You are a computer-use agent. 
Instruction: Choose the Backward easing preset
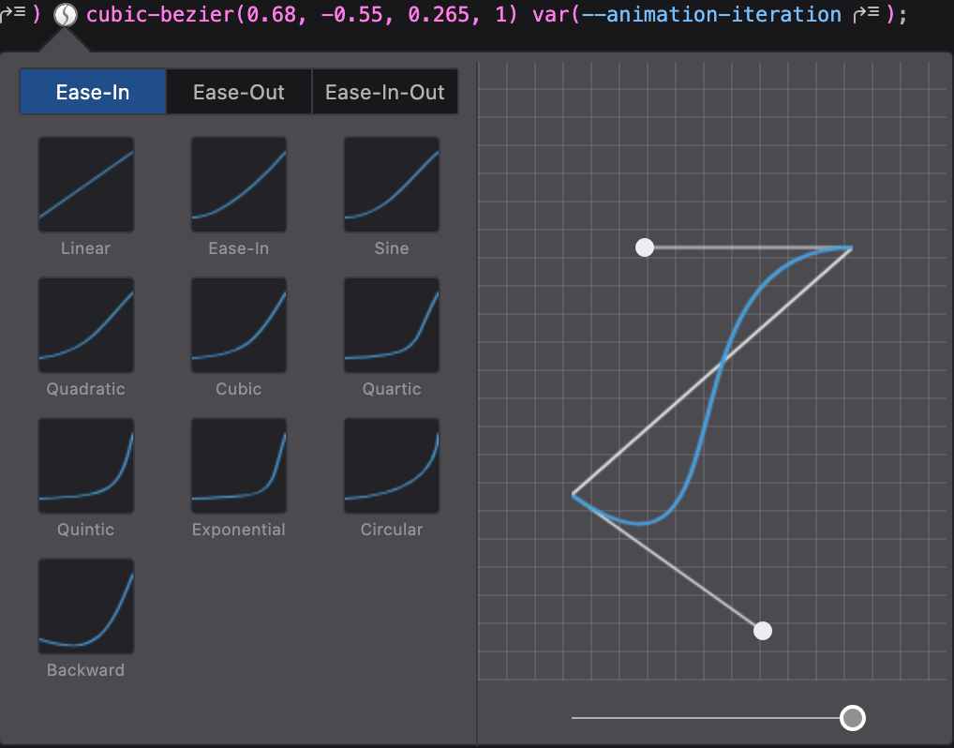(85, 606)
